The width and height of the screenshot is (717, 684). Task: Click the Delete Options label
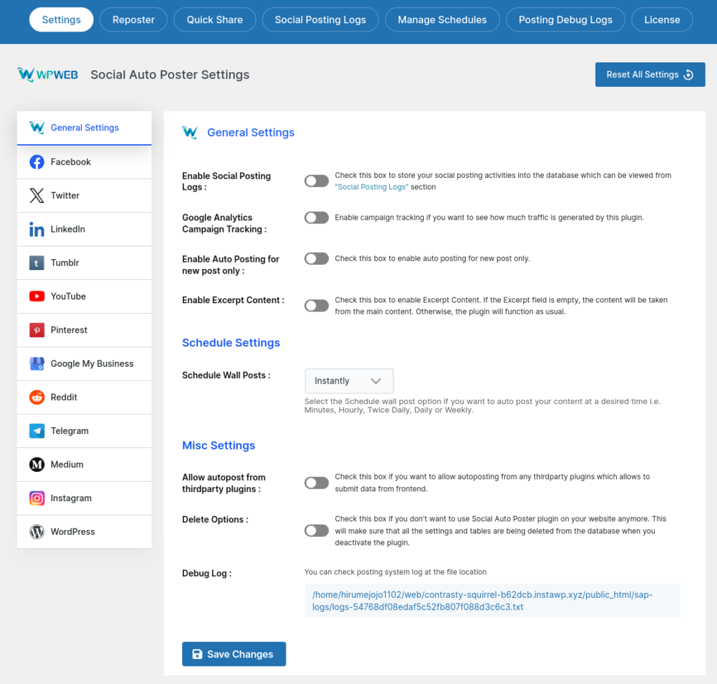tap(215, 519)
